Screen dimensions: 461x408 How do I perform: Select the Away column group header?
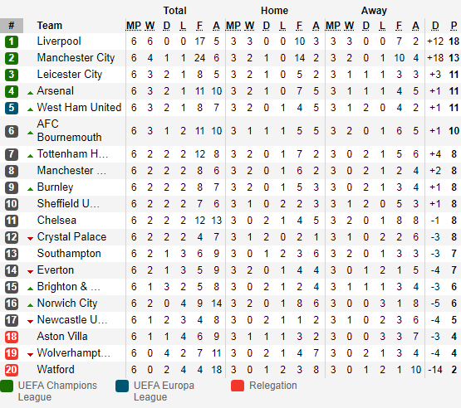pos(374,11)
